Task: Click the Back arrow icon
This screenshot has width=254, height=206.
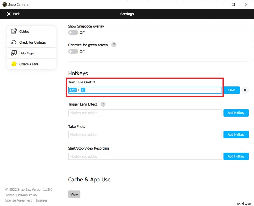Action: pos(9,14)
